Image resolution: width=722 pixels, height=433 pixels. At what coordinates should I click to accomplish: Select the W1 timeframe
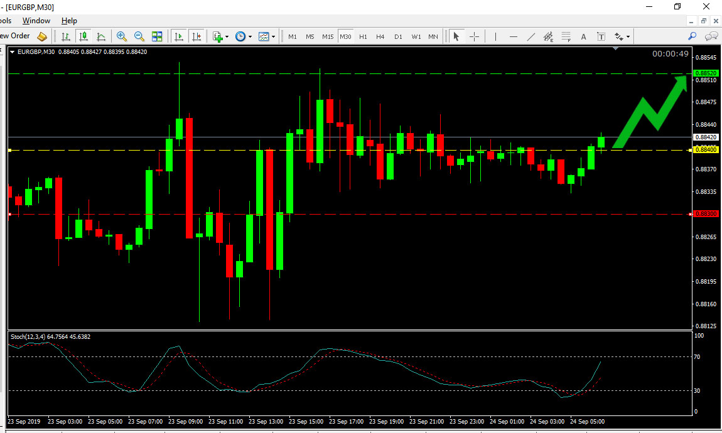click(x=416, y=36)
